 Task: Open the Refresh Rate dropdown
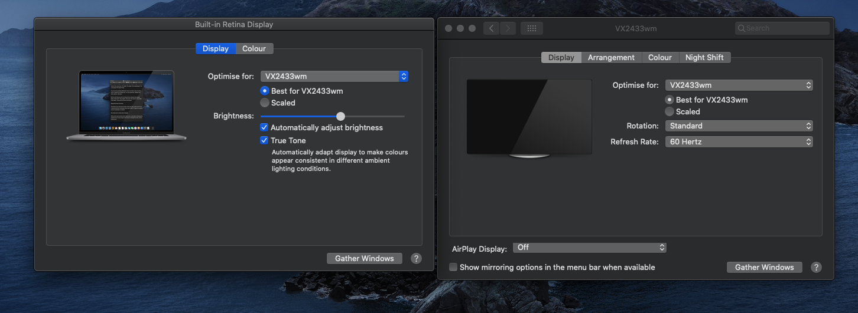pos(739,141)
